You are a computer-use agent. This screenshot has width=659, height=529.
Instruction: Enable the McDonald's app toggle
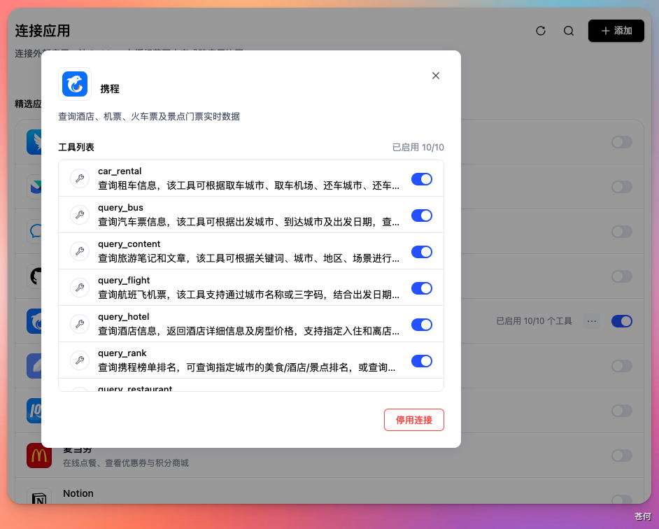tap(622, 456)
